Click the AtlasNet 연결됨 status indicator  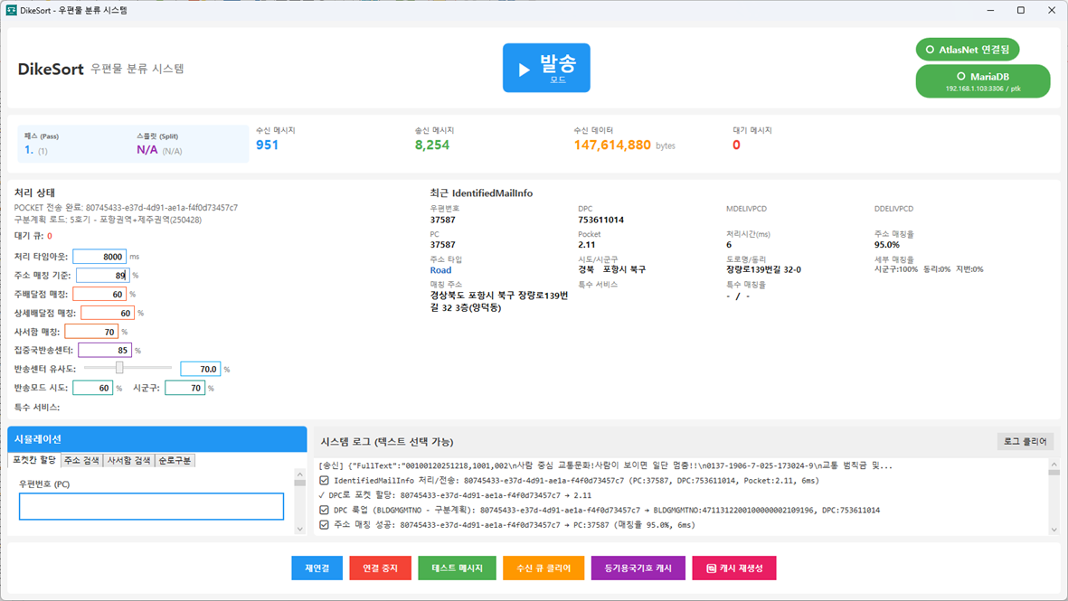click(967, 50)
